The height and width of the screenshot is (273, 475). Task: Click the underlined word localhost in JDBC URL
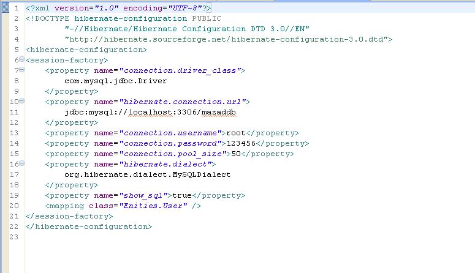pos(150,112)
